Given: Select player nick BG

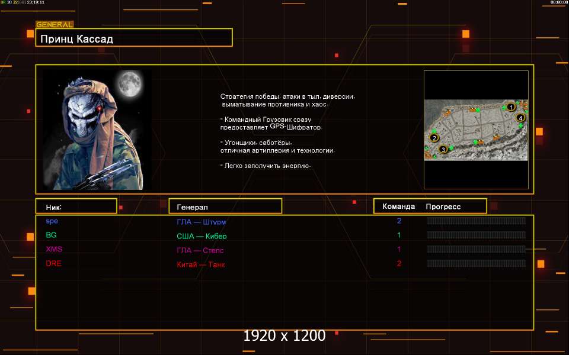Looking at the screenshot, I should click(51, 235).
